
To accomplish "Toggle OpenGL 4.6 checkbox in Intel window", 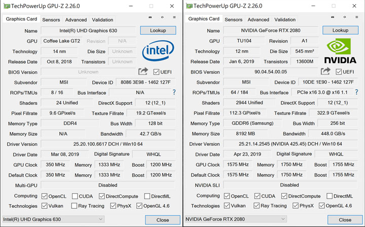I will (x=139, y=206).
